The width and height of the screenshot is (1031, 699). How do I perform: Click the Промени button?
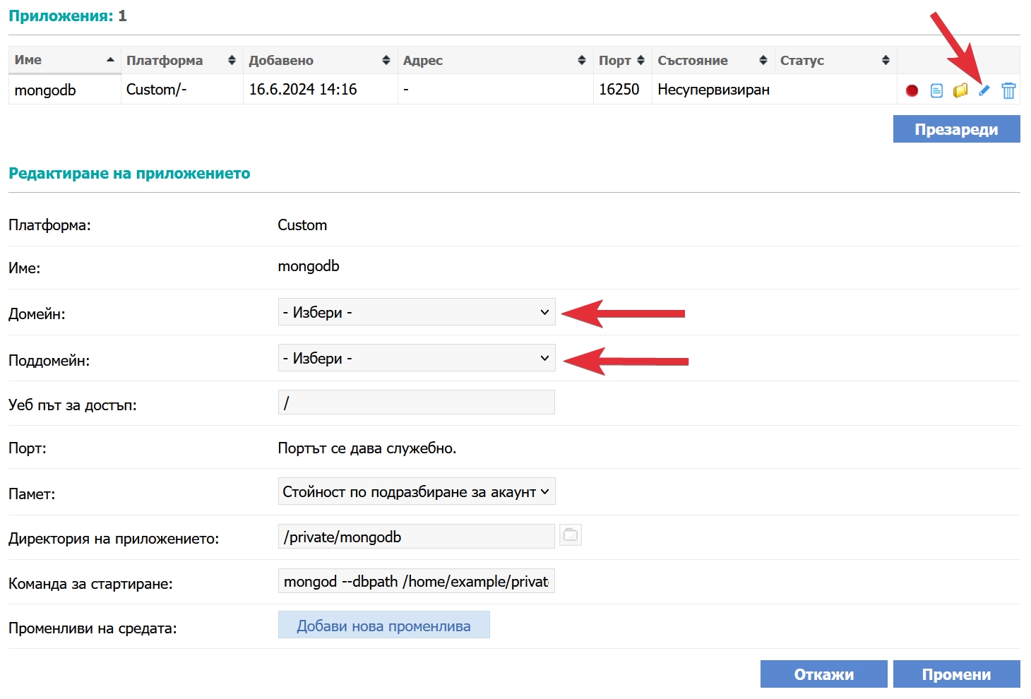(956, 674)
